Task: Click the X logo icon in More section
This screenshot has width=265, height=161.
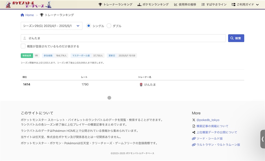Action: (x=194, y=120)
